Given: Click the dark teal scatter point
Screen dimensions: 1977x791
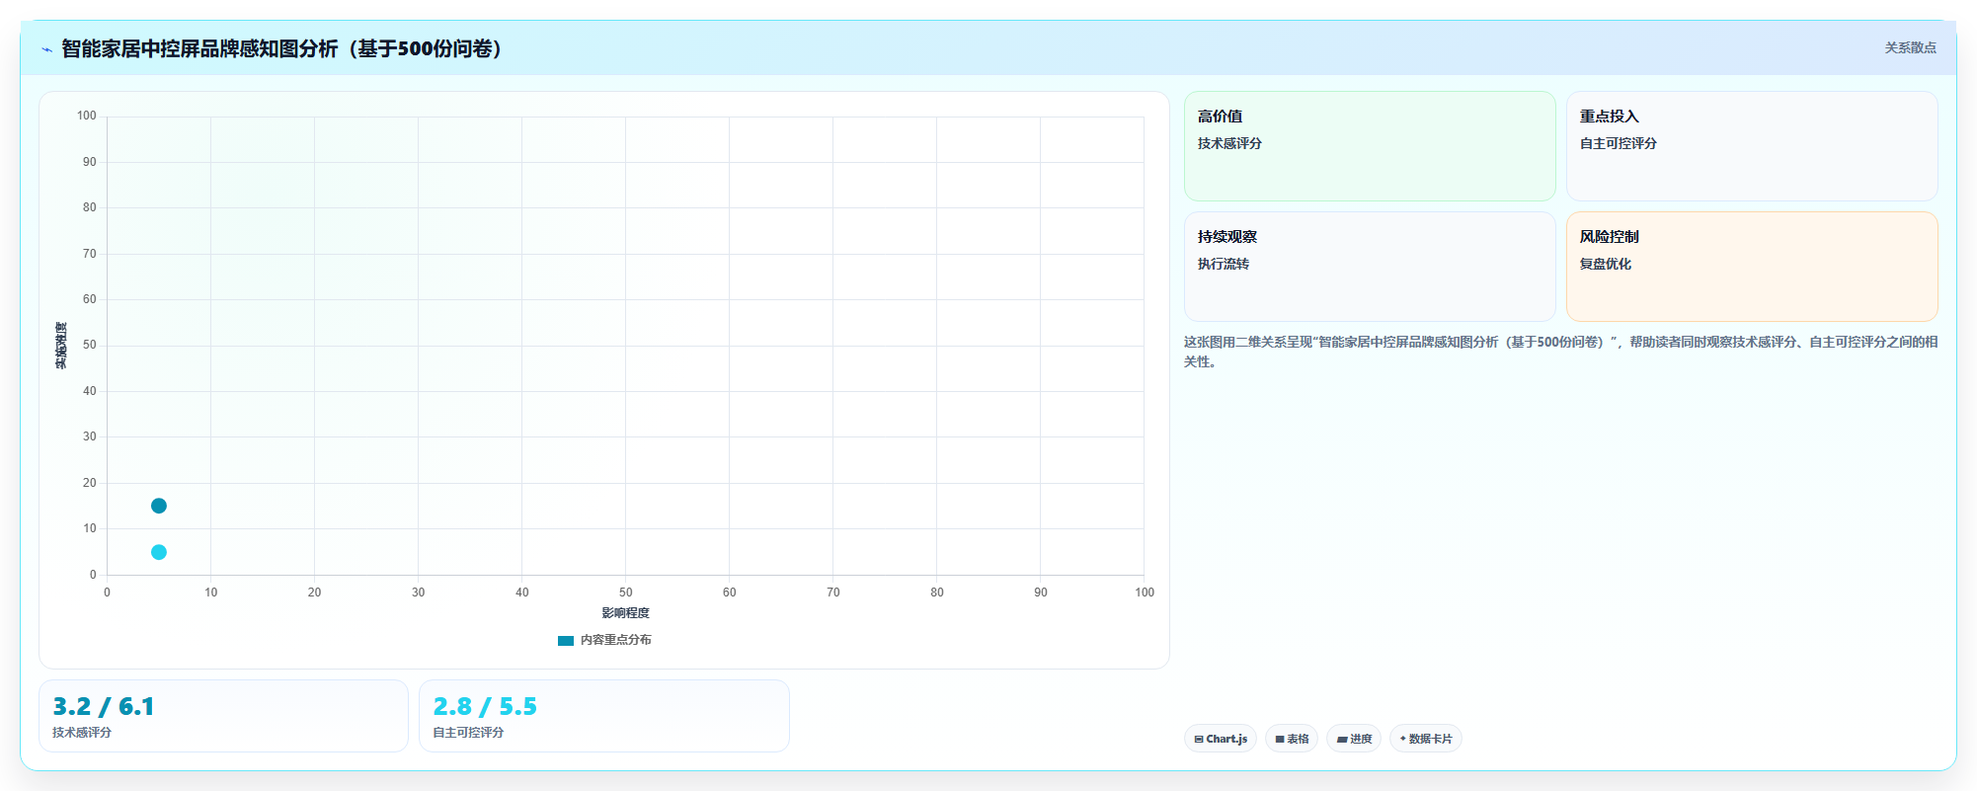Looking at the screenshot, I should point(159,506).
